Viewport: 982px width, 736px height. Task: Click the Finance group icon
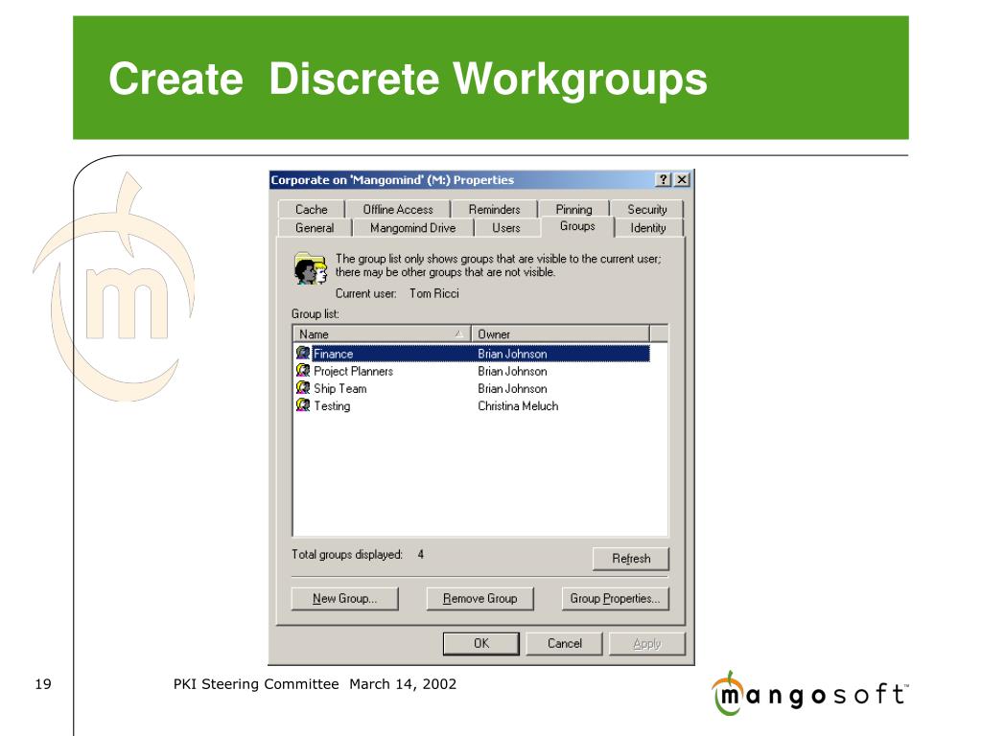click(303, 353)
